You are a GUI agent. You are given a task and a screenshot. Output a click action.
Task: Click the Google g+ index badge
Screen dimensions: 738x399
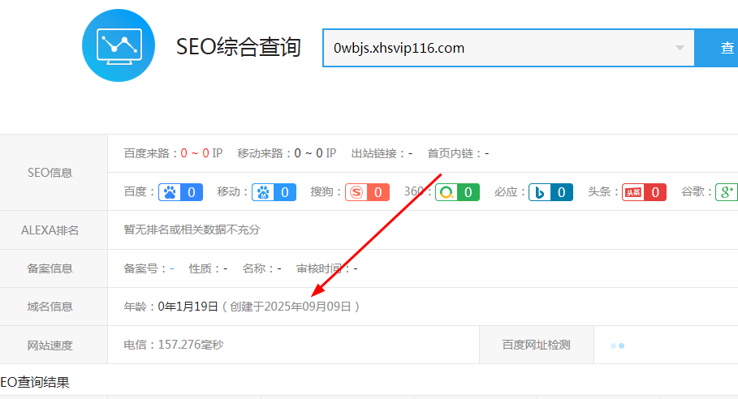point(727,192)
